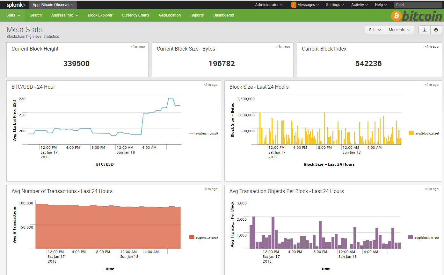
Task: Expand the Help menu
Action: (381, 5)
